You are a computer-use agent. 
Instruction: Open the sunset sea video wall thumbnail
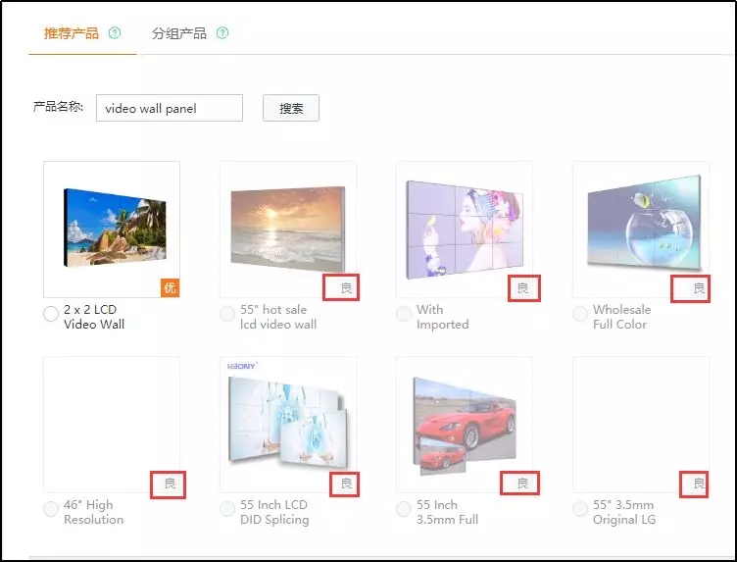[x=288, y=230]
